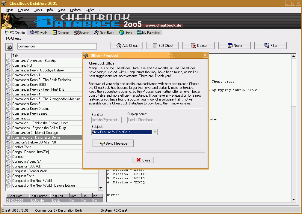302x214 pixels.
Task: Click the game list scrollbar down arrow
Action: (101, 188)
